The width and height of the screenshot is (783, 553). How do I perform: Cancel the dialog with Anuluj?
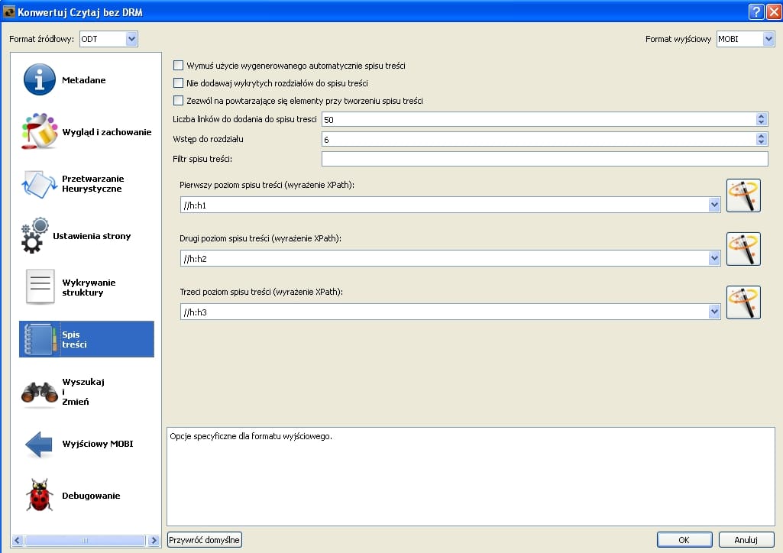pyautogui.click(x=746, y=540)
